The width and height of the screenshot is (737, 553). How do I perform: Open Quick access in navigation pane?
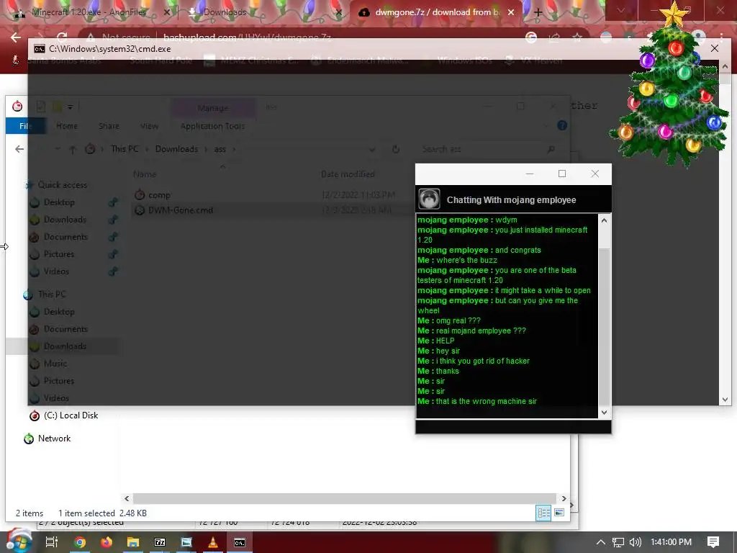tap(62, 185)
